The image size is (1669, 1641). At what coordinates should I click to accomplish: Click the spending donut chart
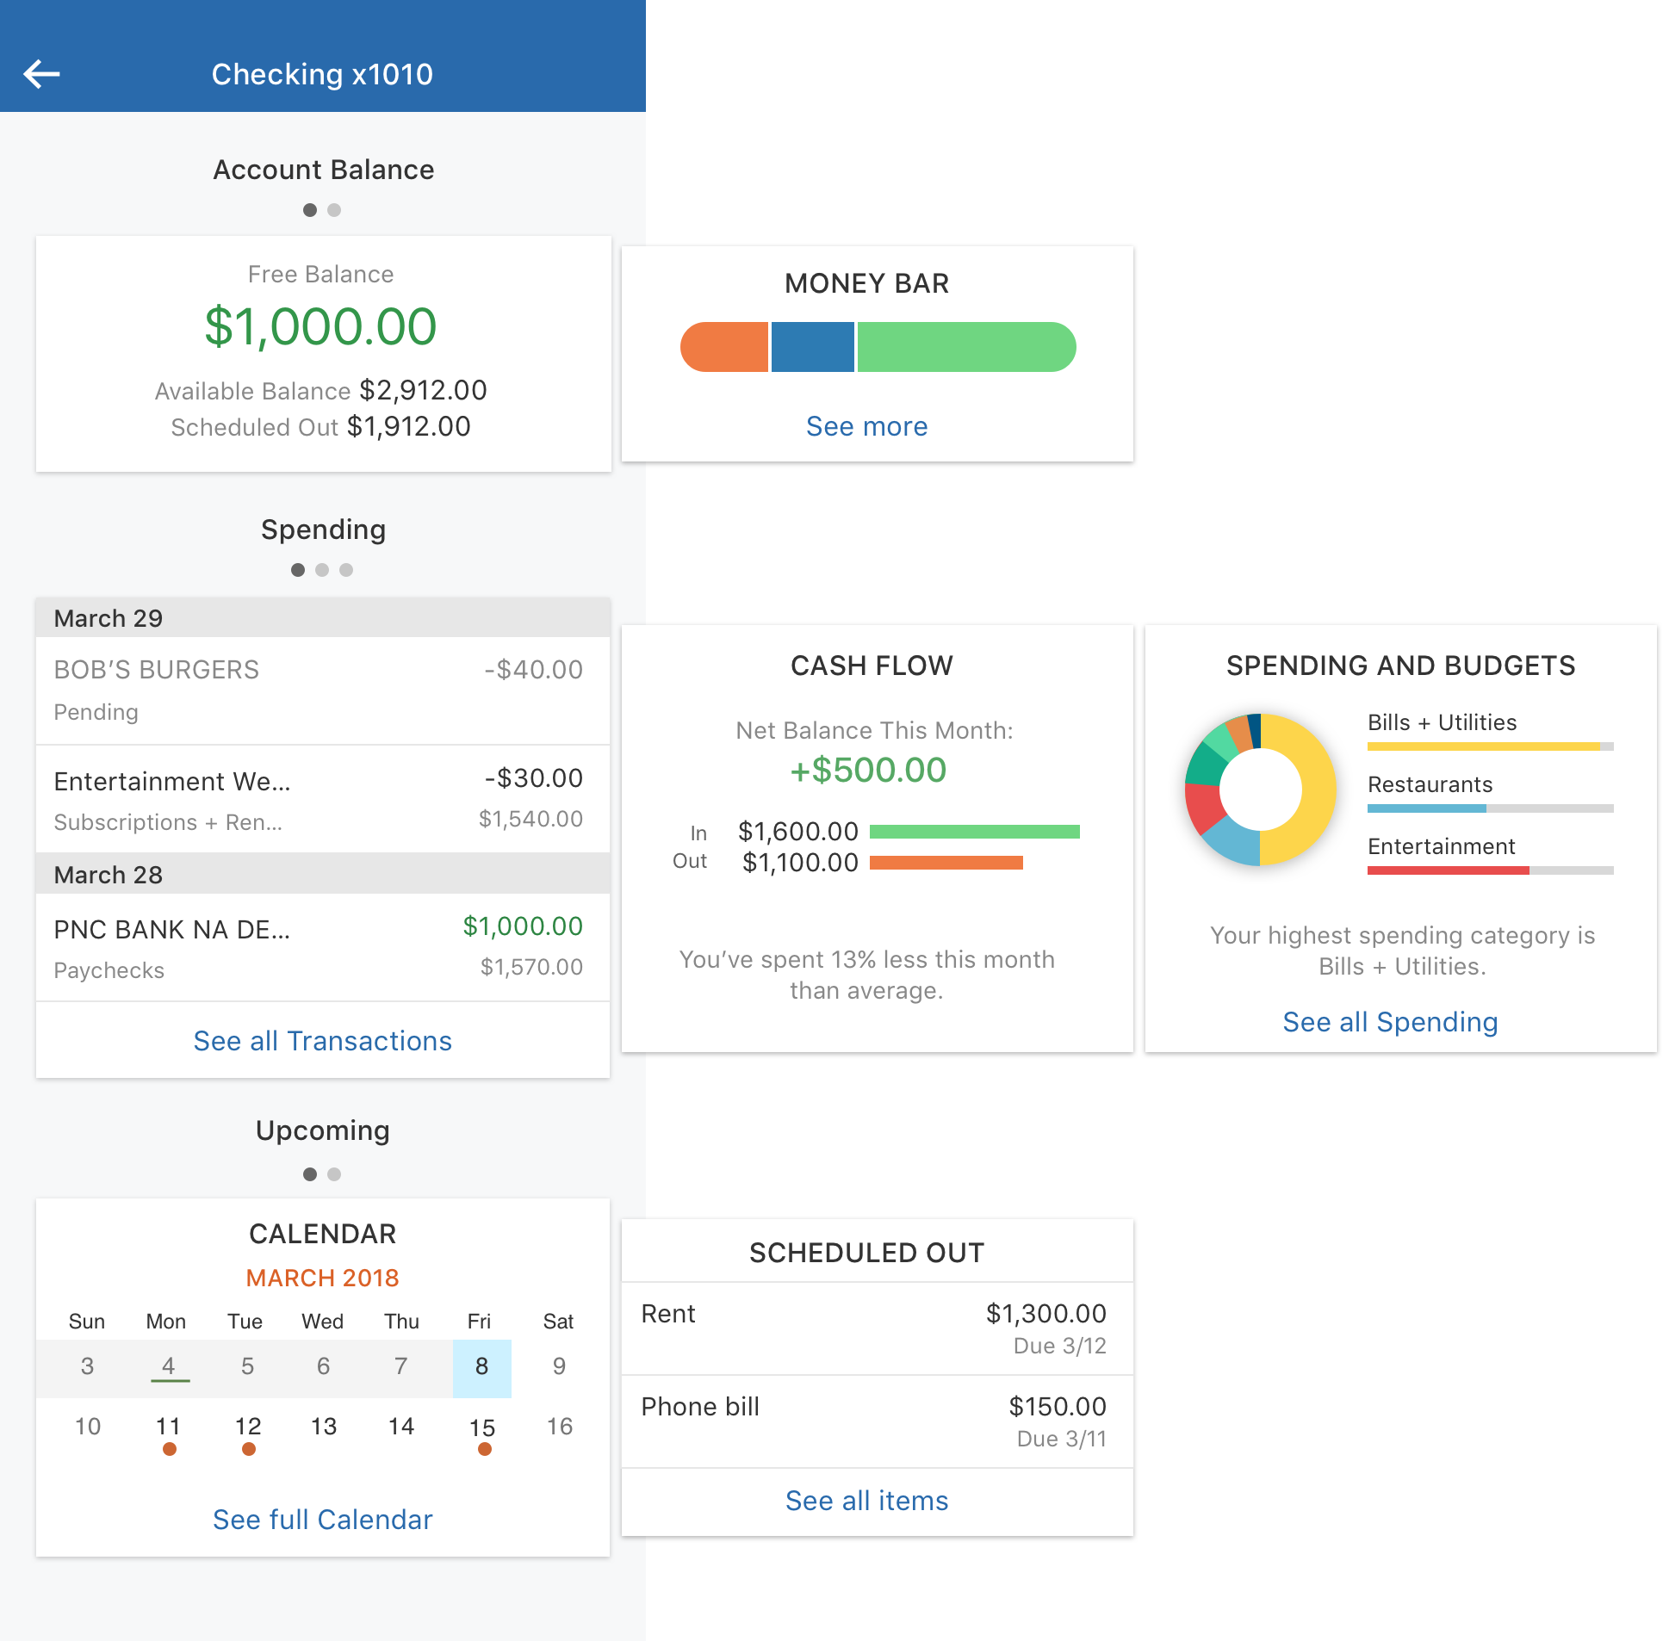1260,789
